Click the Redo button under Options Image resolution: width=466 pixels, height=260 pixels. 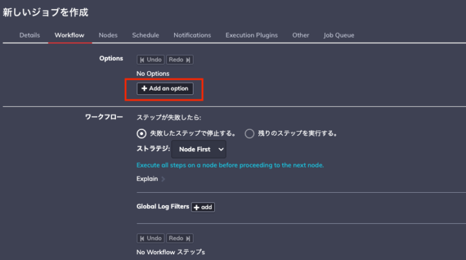pos(179,60)
